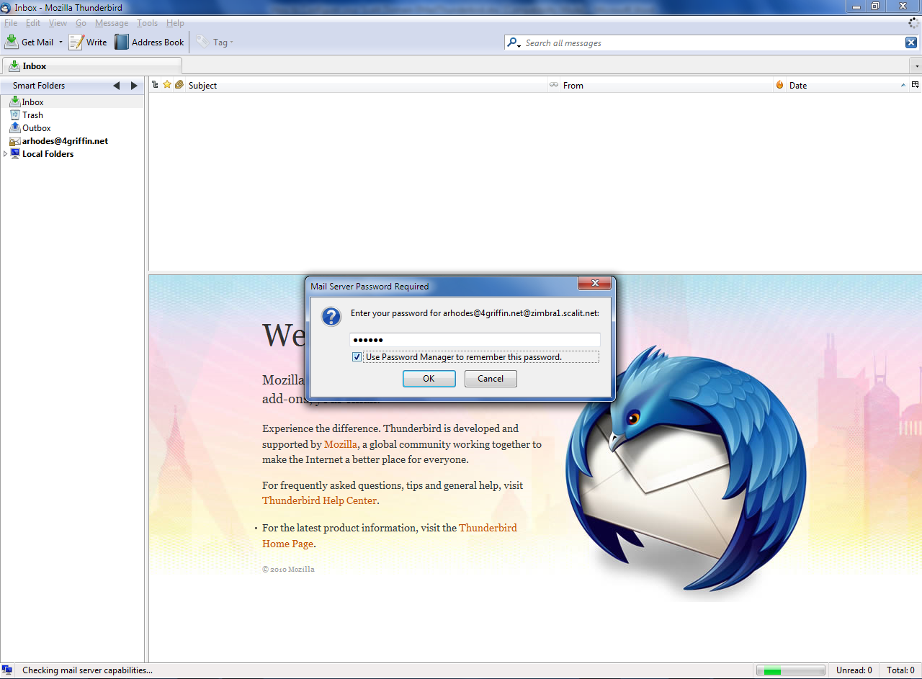Open the Tools menu
This screenshot has width=922, height=679.
pos(148,23)
